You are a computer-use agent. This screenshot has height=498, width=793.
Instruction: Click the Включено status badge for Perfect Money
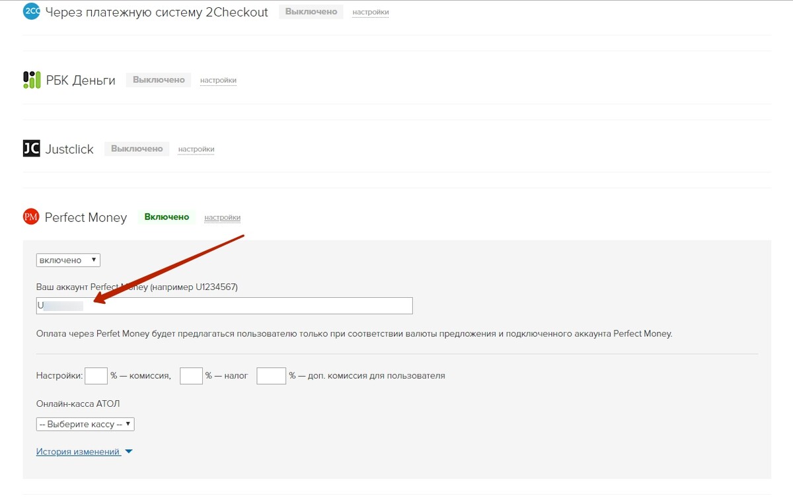click(x=167, y=217)
